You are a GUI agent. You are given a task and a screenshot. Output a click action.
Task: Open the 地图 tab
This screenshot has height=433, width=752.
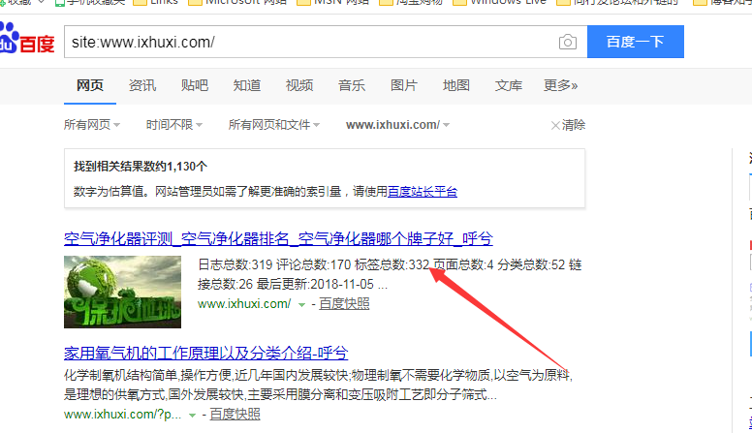(456, 85)
